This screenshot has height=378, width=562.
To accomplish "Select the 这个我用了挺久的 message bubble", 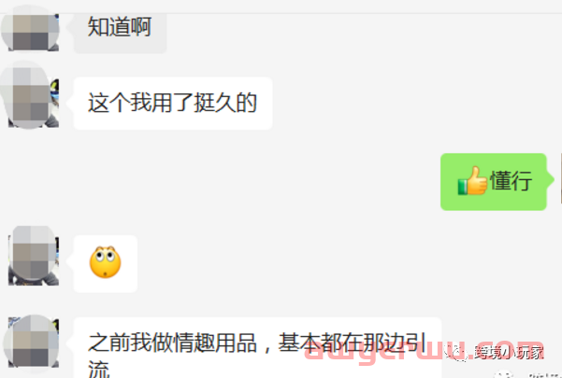I will click(173, 103).
